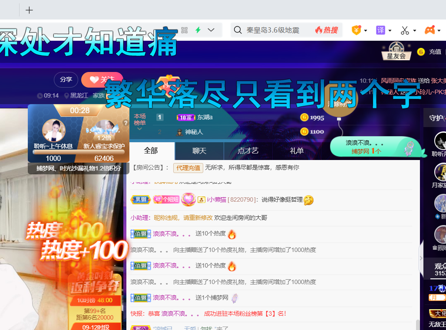Click the 快报 fan ranking announcement line
446x330 pixels.
[x=208, y=314]
